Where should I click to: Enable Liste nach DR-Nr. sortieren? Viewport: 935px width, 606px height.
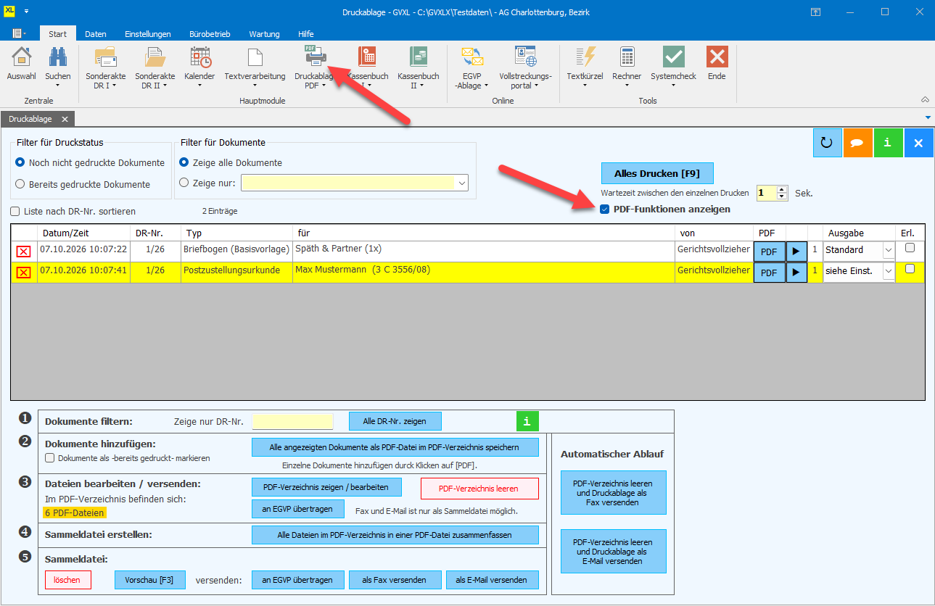click(x=15, y=212)
